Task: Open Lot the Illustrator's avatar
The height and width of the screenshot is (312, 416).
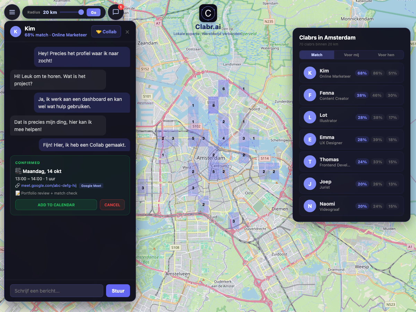Action: click(x=310, y=117)
